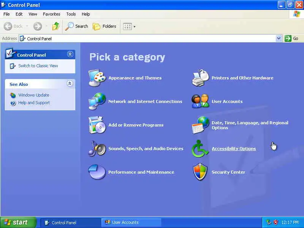Switch to the User Accounts taskbar button
This screenshot has width=304, height=228.
pos(131,222)
